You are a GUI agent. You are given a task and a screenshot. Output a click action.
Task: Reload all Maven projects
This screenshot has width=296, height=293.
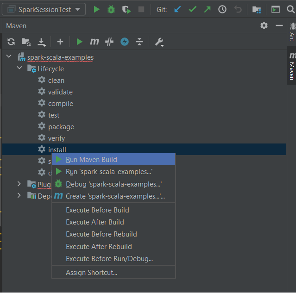coord(11,42)
